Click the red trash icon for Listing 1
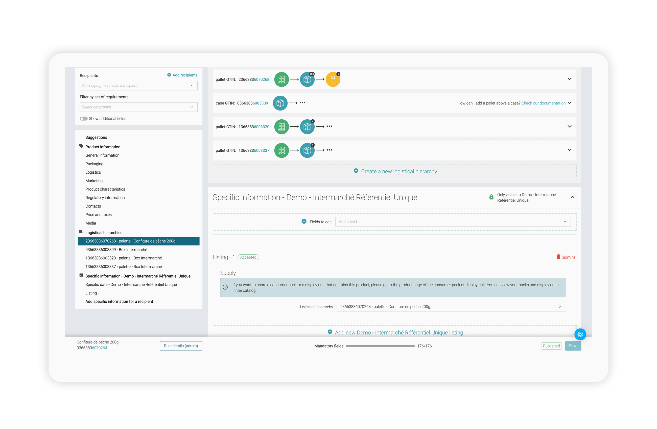The height and width of the screenshot is (429, 657). pos(558,257)
